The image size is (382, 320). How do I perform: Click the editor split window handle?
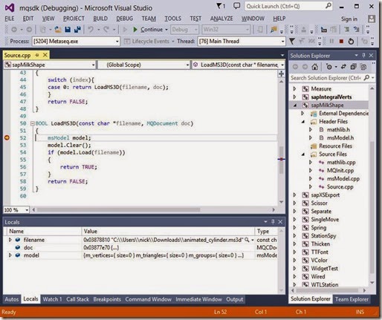(x=281, y=74)
